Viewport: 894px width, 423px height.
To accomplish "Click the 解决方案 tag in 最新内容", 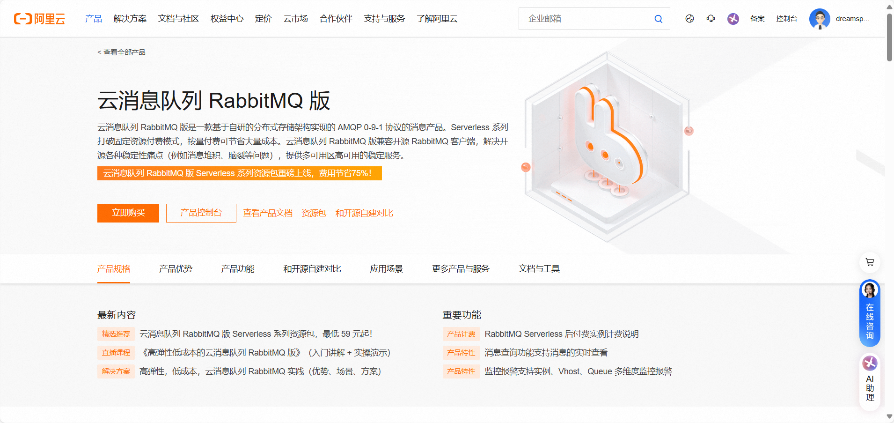I will click(116, 371).
